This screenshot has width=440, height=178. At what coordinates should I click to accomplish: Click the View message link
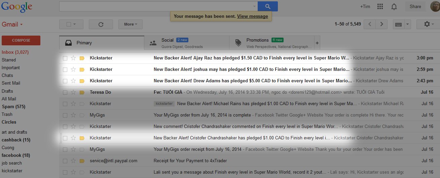click(x=253, y=16)
